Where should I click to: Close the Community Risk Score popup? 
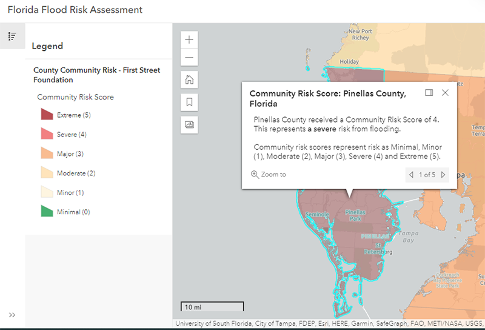[445, 93]
